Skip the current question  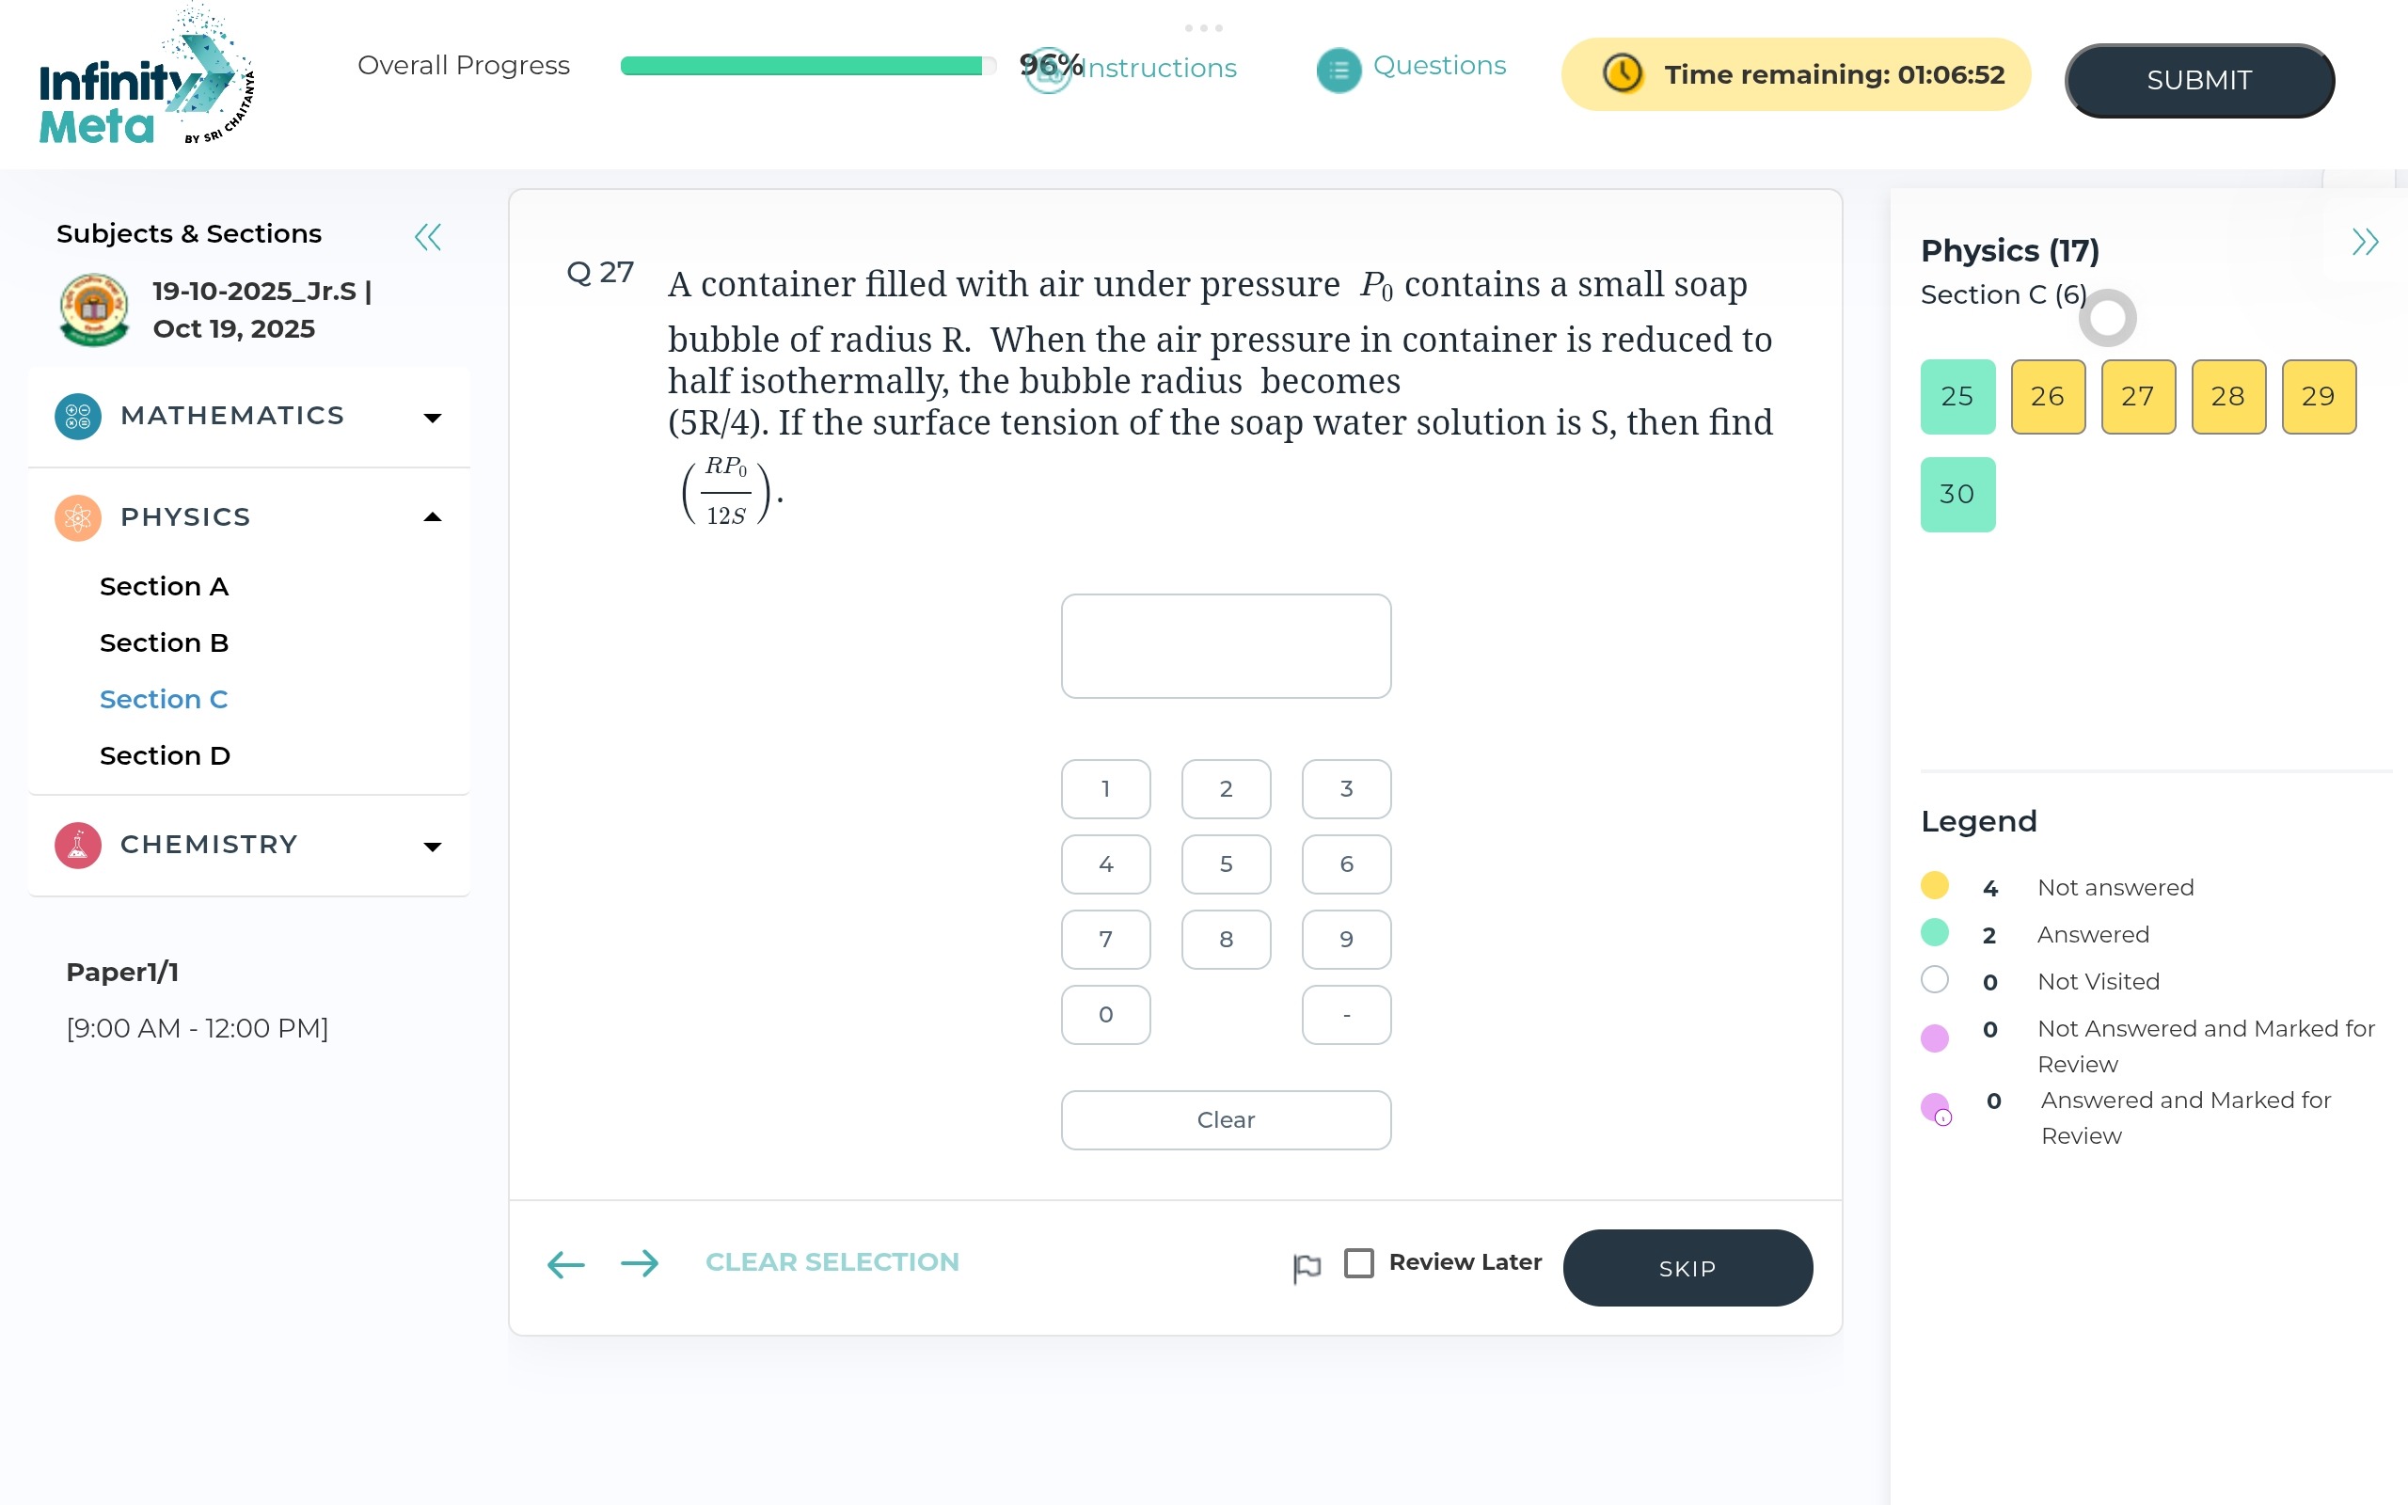point(1687,1268)
